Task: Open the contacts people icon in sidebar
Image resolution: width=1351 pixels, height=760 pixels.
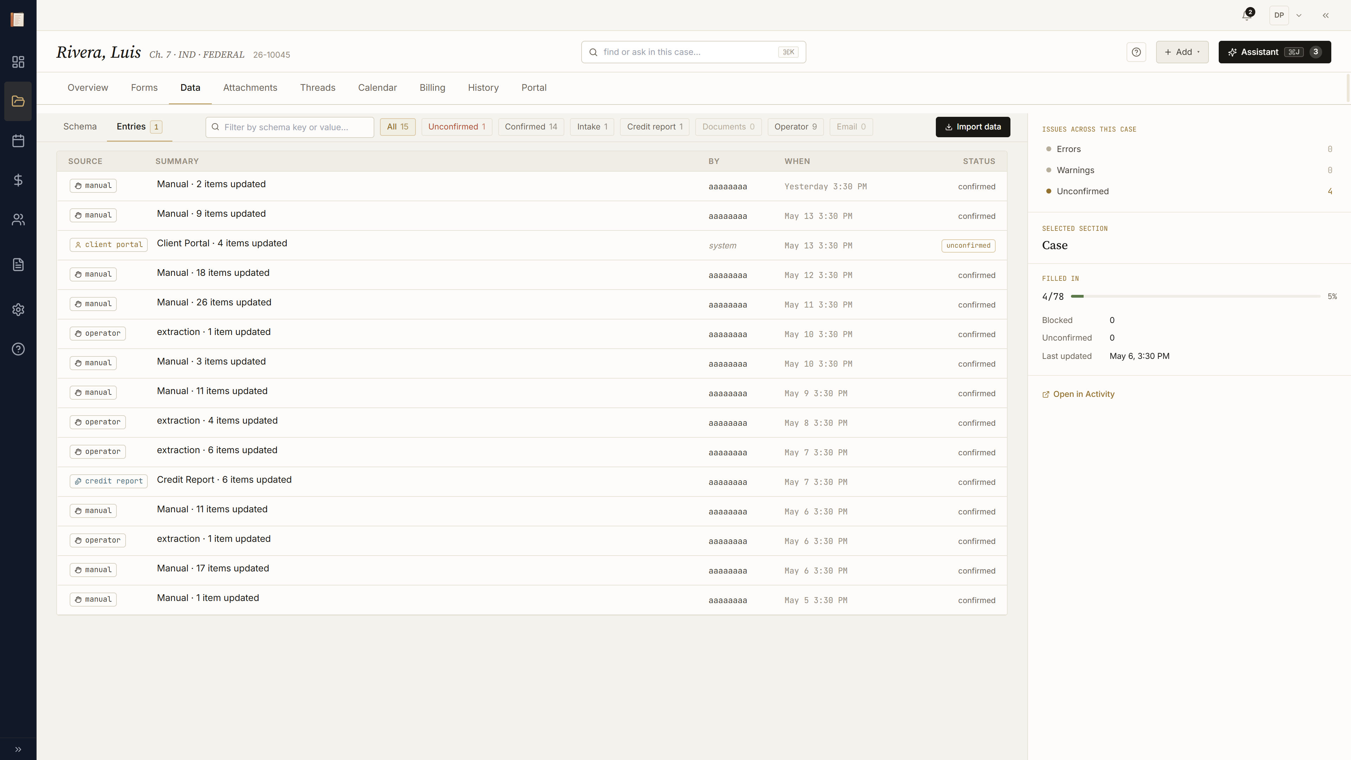Action: [x=18, y=220]
